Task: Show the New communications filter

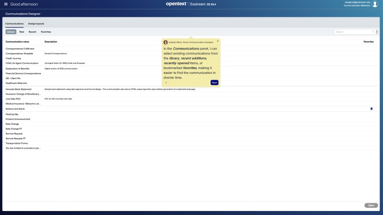Action: pos(22,32)
